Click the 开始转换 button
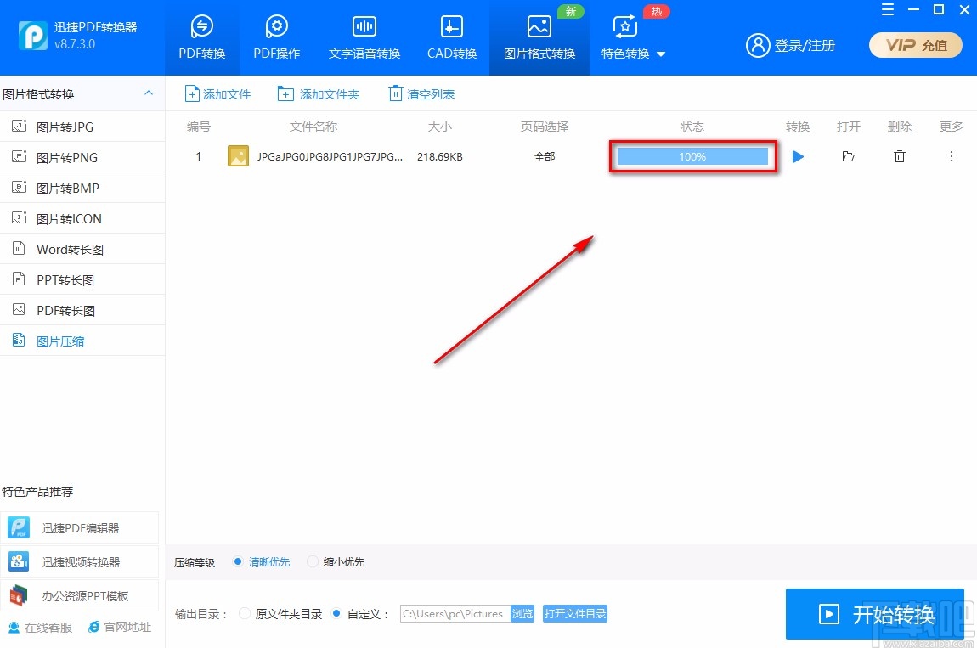 pos(875,614)
